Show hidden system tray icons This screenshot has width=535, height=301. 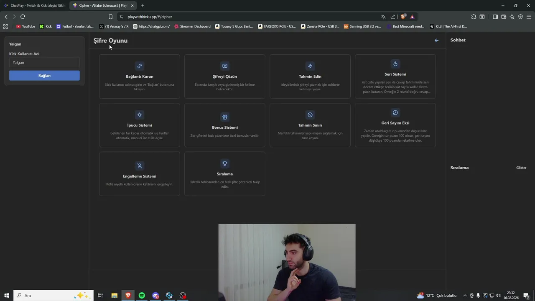click(x=465, y=296)
